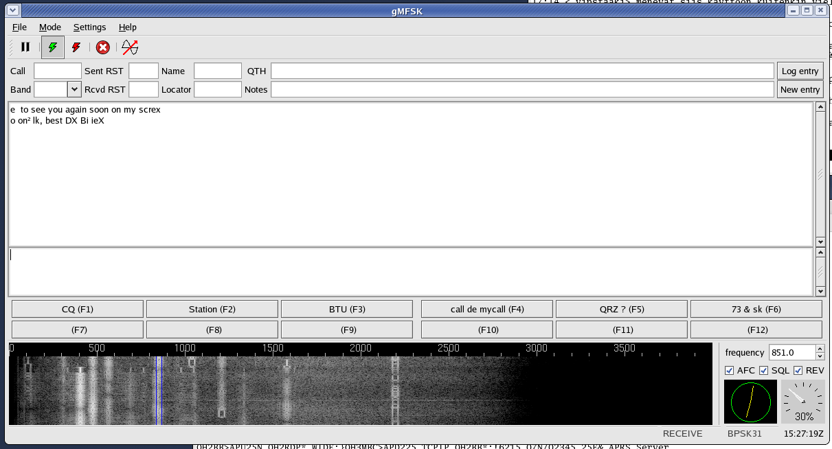Image resolution: width=832 pixels, height=449 pixels.
Task: Click the empty (F7) macro button
Action: point(78,330)
